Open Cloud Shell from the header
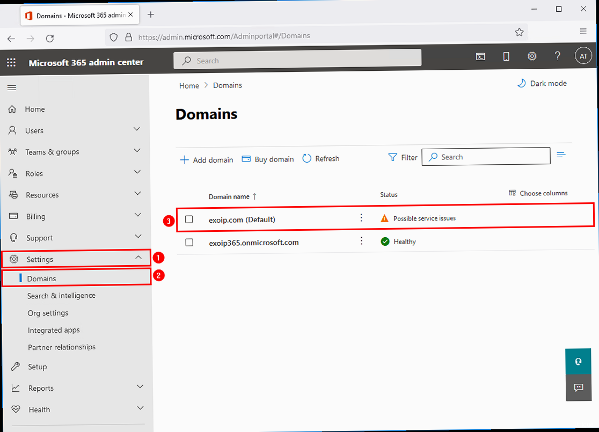Image resolution: width=599 pixels, height=432 pixels. 481,56
